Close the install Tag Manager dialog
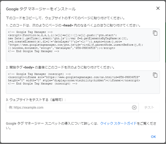The image size is (166, 144). coord(158,8)
